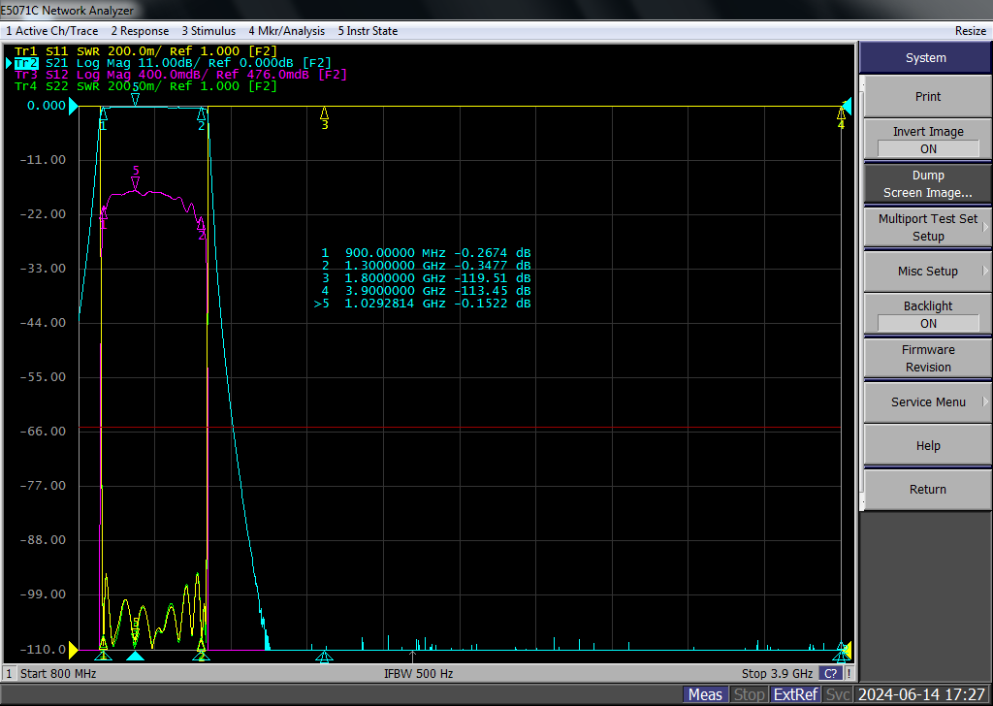
Task: Click Dump Screen Image button
Action: [x=928, y=183]
